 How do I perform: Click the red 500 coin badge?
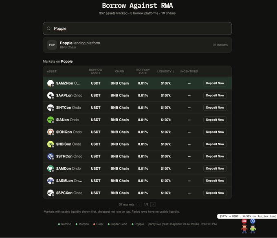[244, 221]
